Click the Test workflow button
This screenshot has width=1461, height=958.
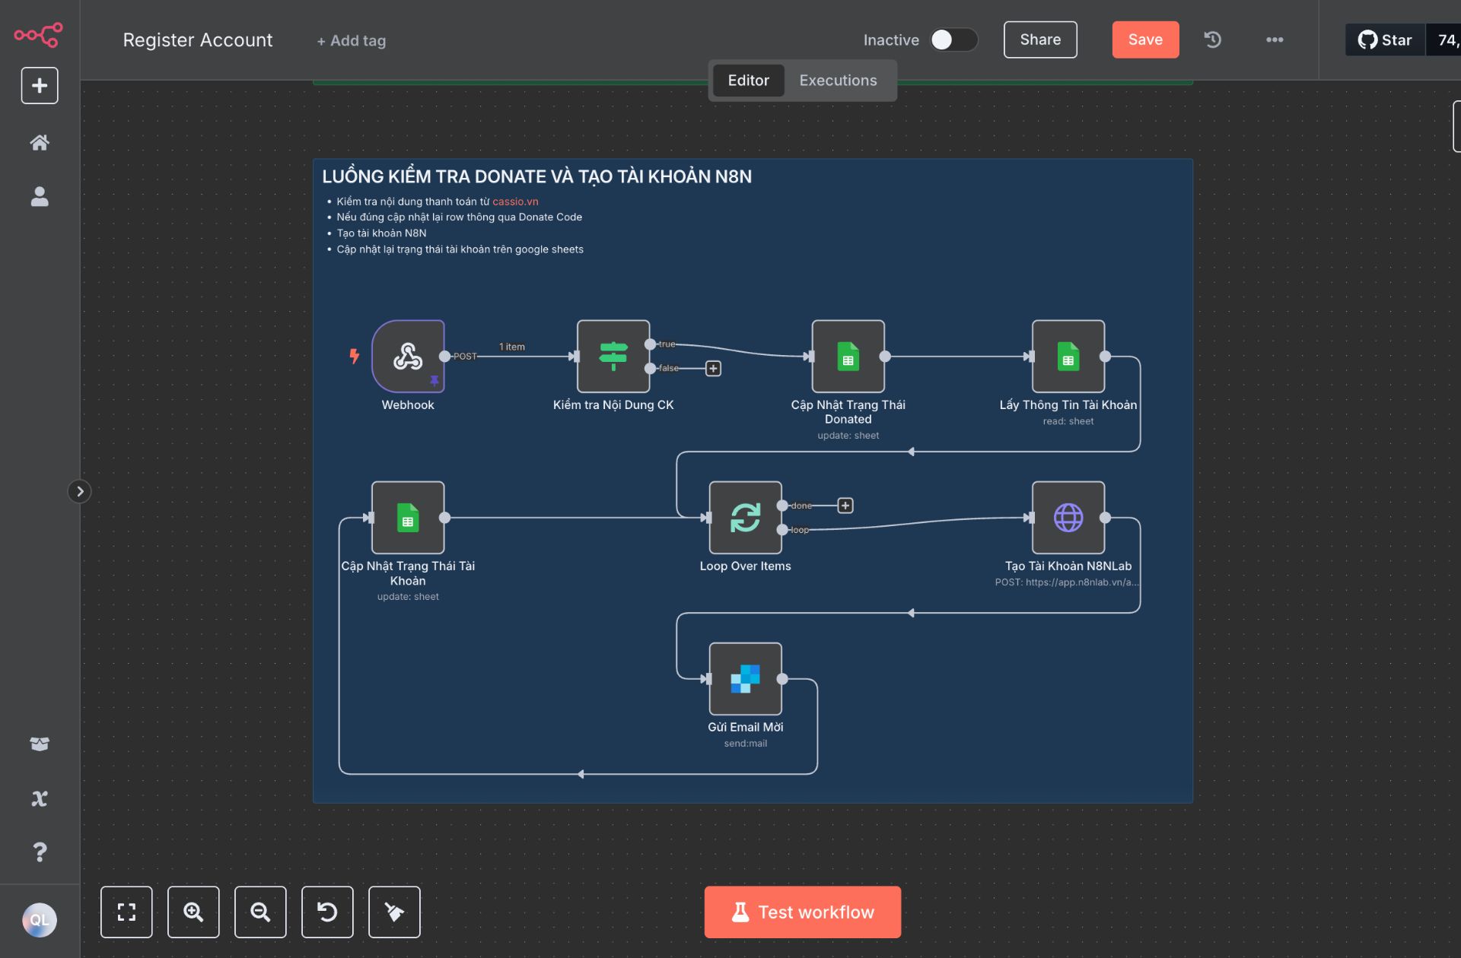click(x=801, y=911)
